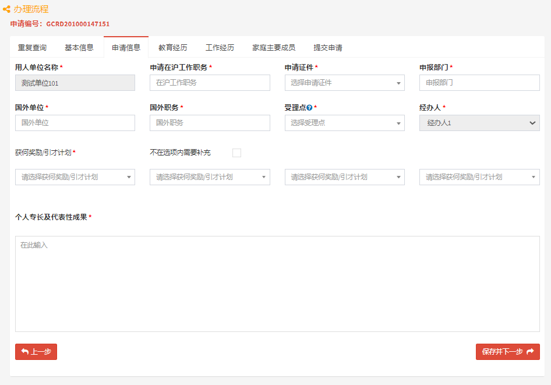Open the 选择申请证件 dropdown
The height and width of the screenshot is (385, 551).
344,83
